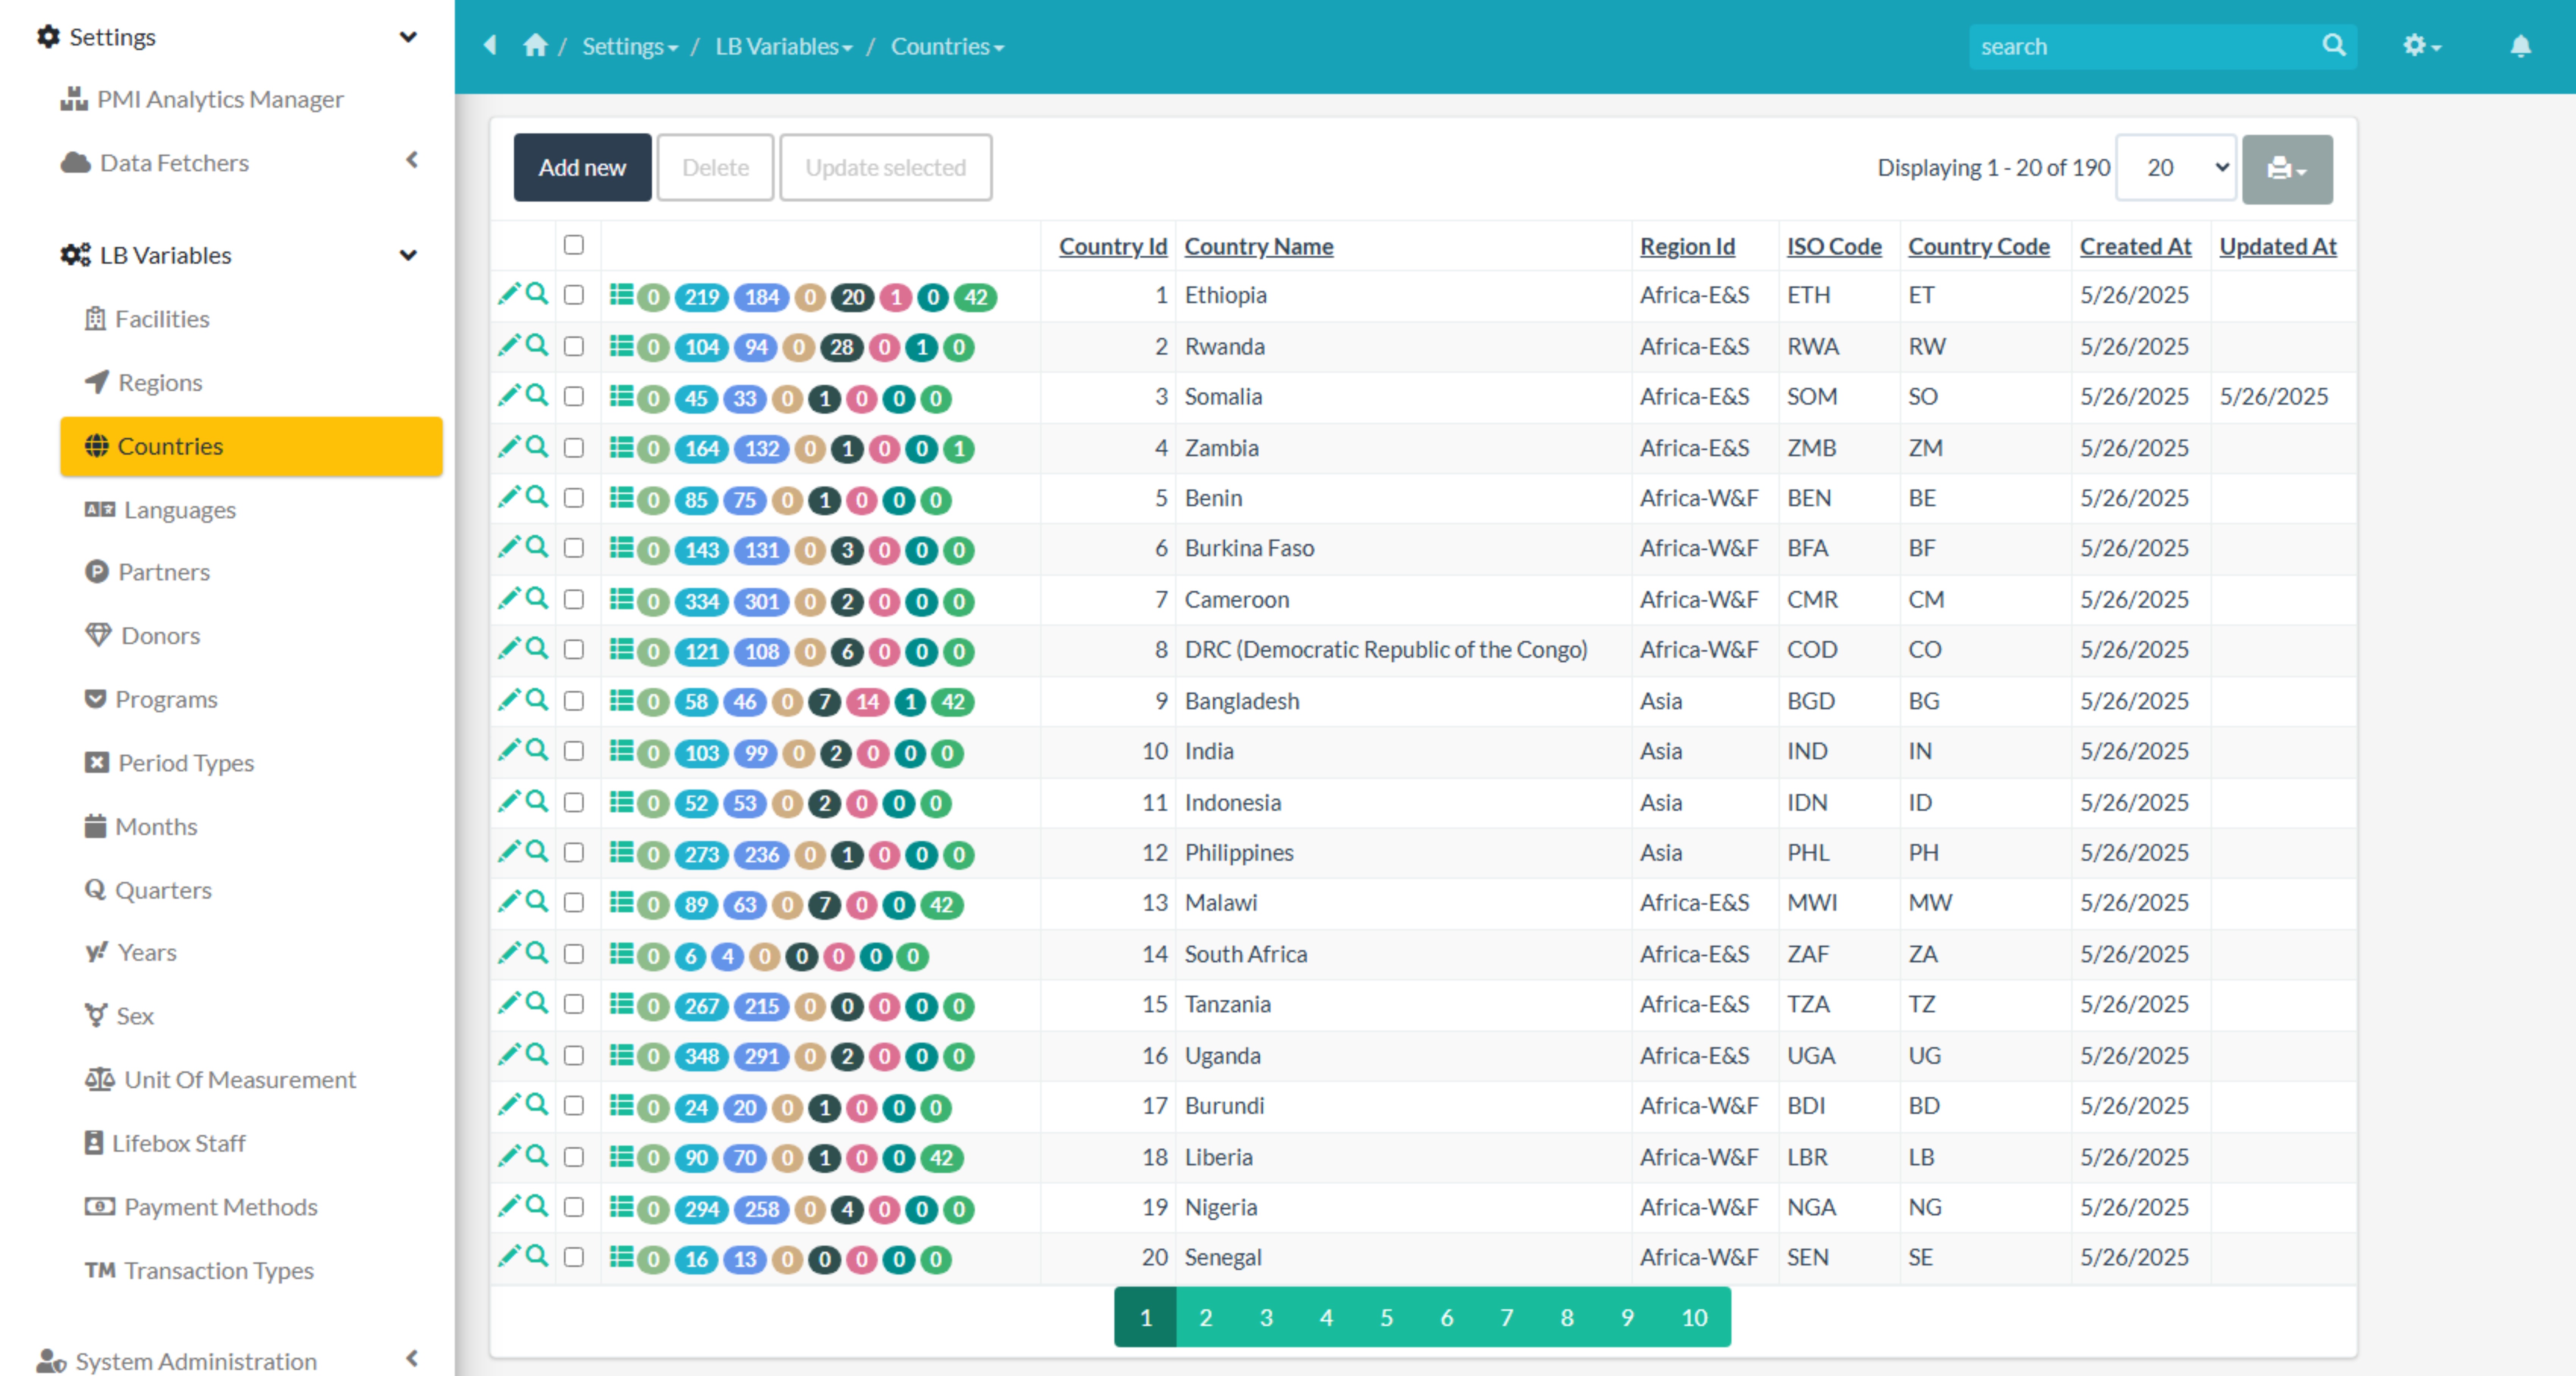This screenshot has height=1376, width=2576.
Task: View Tanzania details with magnifier icon
Action: (537, 1003)
